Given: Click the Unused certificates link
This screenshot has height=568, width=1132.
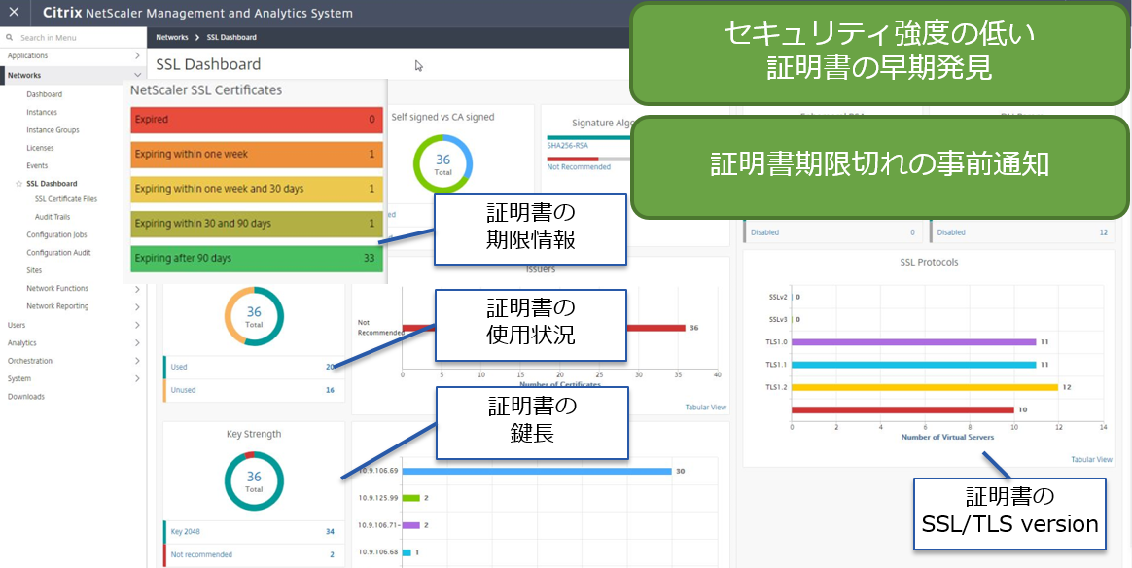Looking at the screenshot, I should point(183,390).
